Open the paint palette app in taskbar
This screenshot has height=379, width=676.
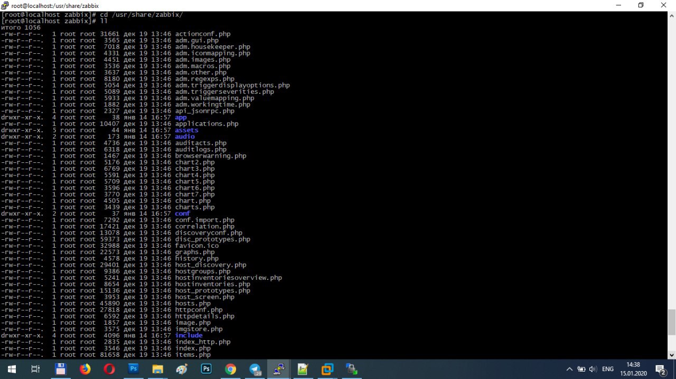(182, 369)
